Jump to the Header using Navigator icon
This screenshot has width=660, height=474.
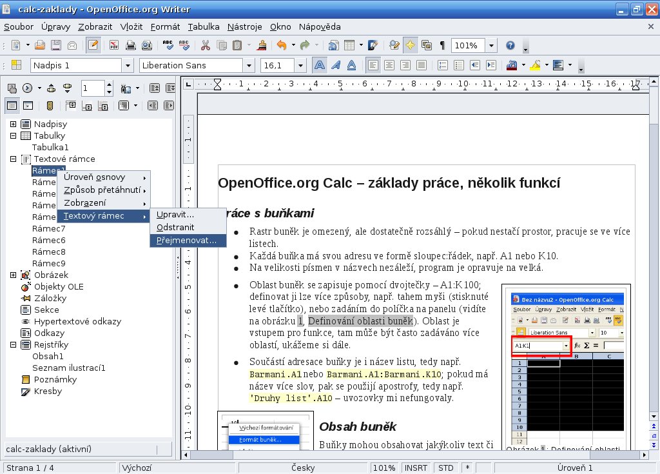pos(70,105)
